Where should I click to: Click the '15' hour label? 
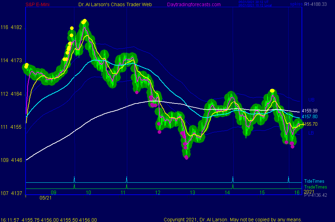[x=262, y=193]
